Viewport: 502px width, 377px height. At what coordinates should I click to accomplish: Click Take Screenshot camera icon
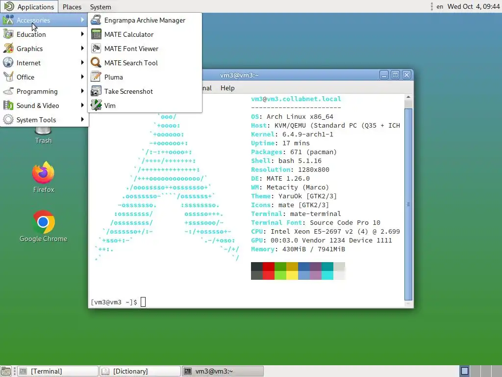pyautogui.click(x=96, y=91)
